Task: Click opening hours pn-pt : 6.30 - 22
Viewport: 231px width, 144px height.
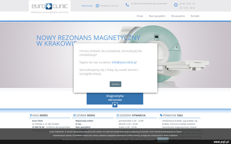Action: click(x=187, y=3)
